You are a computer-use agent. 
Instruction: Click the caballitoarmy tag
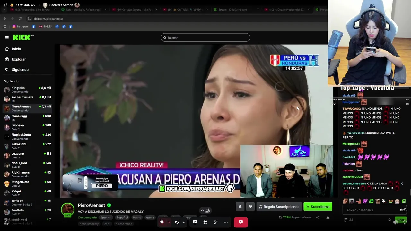(x=89, y=224)
